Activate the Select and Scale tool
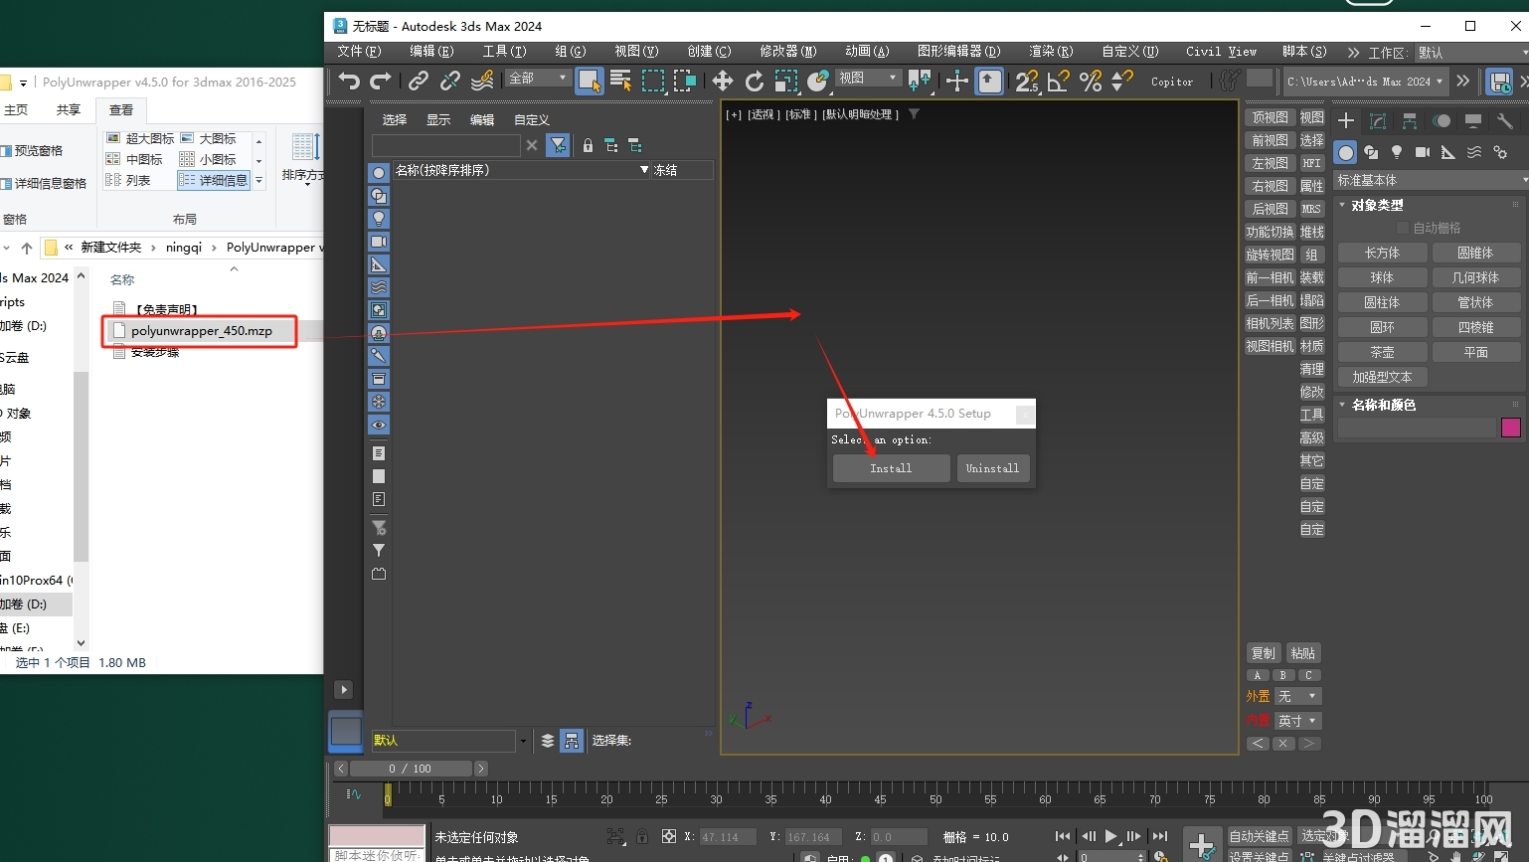The image size is (1529, 862). 786,81
